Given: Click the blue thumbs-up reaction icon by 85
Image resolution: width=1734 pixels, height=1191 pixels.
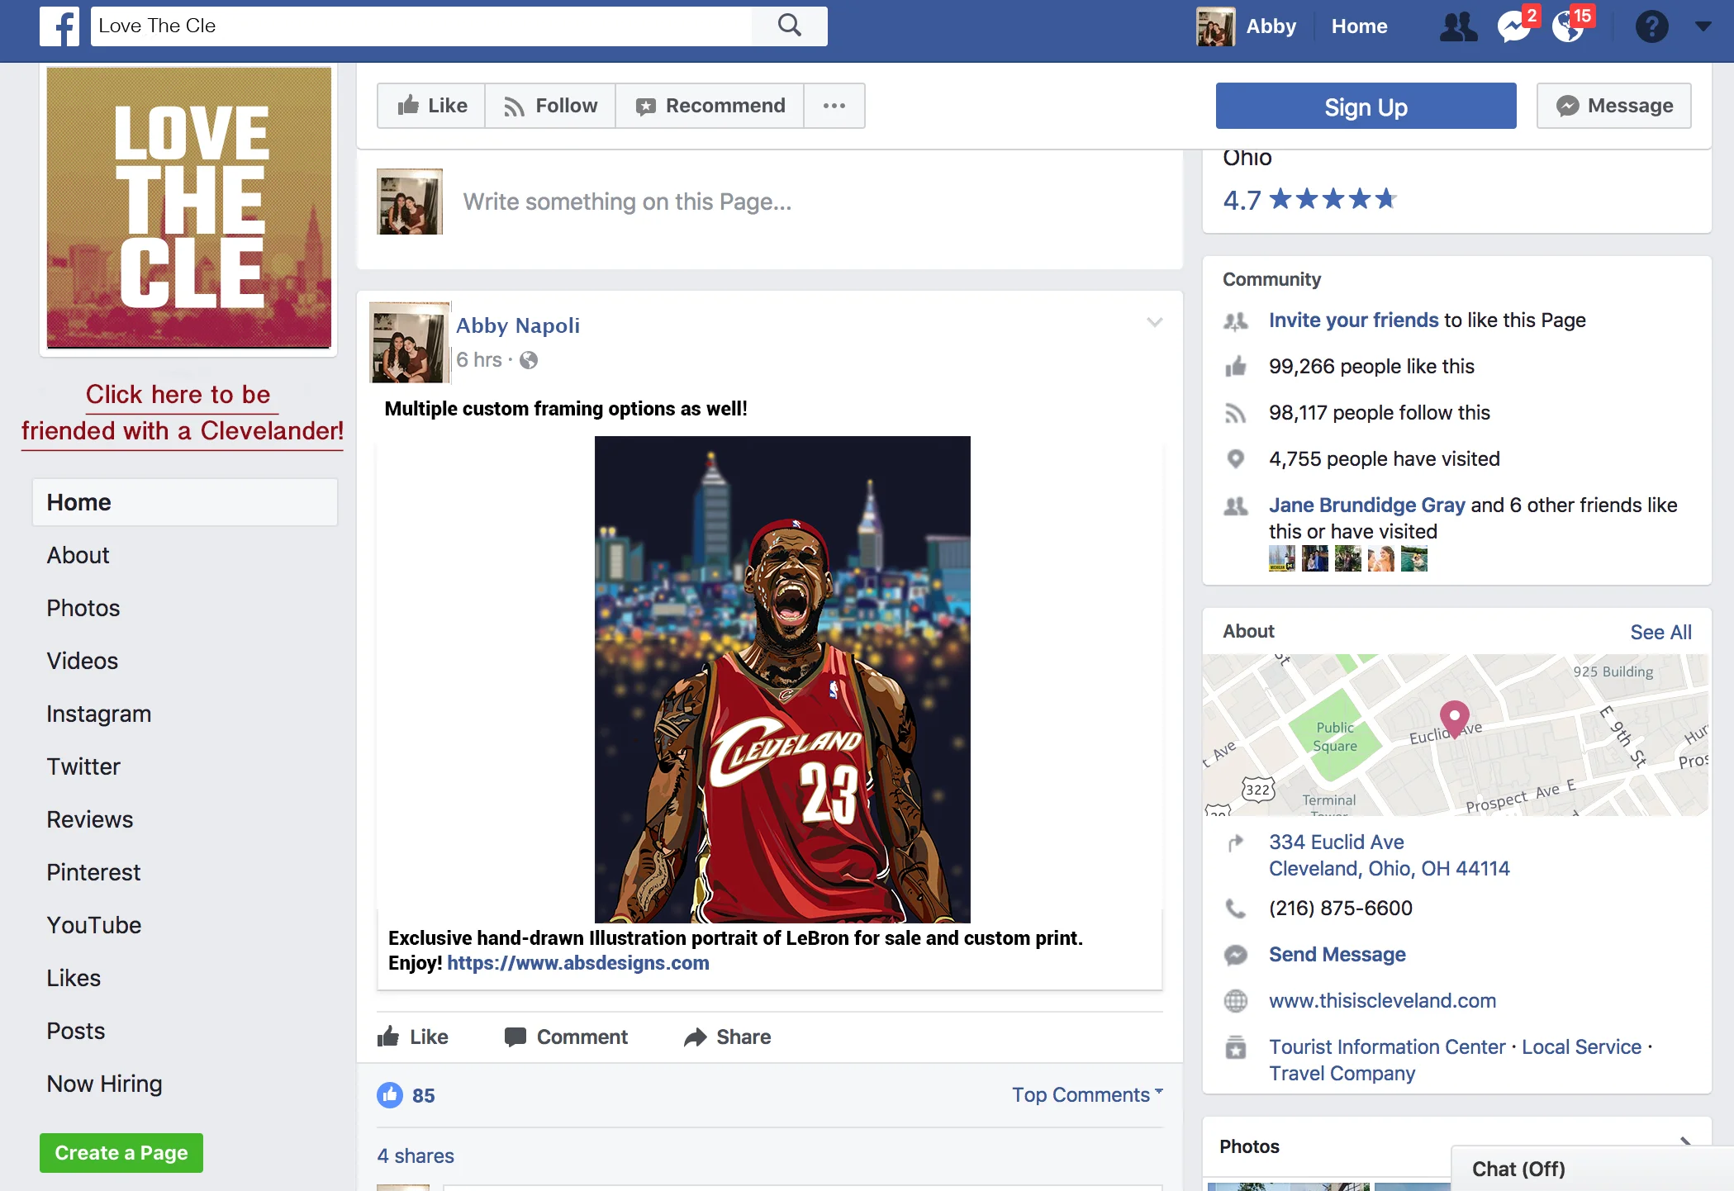Looking at the screenshot, I should [x=390, y=1095].
